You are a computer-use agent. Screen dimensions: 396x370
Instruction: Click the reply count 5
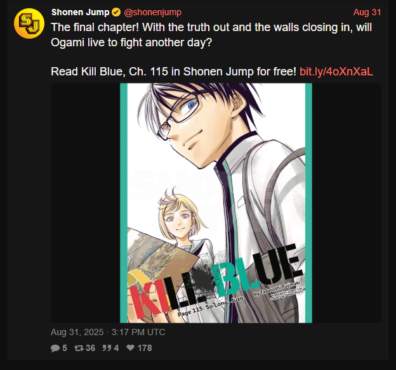[x=65, y=348]
